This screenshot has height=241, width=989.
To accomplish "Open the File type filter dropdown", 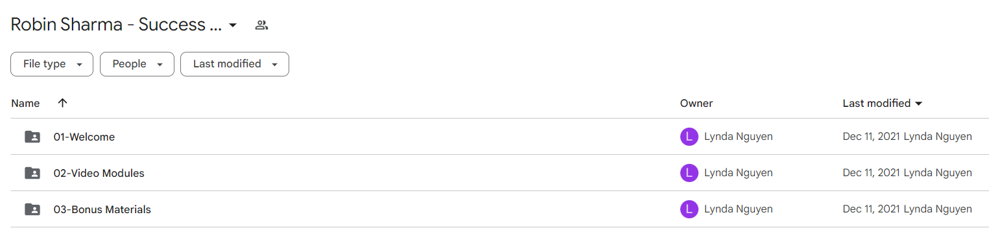I will click(x=52, y=64).
